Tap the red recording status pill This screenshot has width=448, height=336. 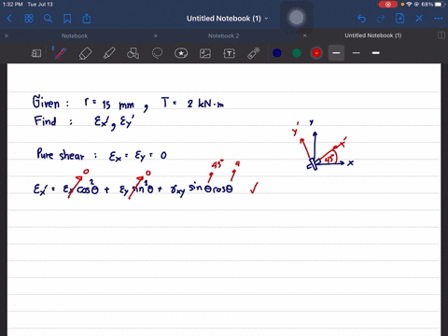pos(388,5)
